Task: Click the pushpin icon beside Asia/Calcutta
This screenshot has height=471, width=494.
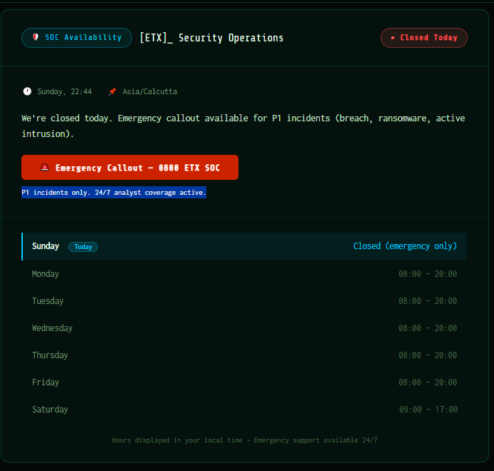Action: (x=112, y=91)
